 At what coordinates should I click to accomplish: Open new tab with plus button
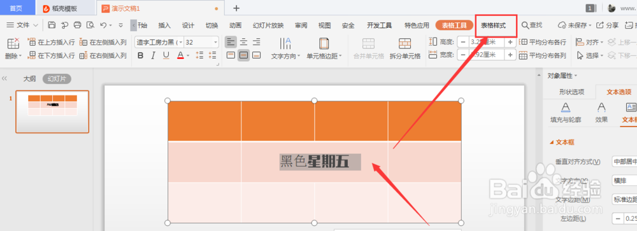click(x=236, y=8)
